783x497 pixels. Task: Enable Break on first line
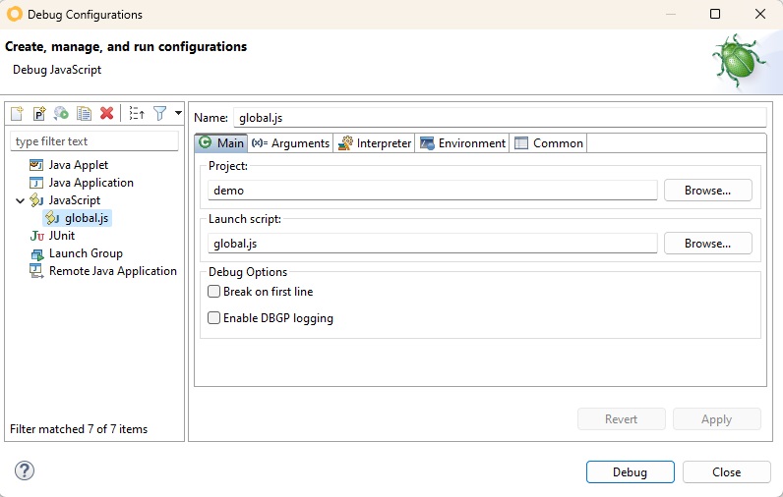214,292
